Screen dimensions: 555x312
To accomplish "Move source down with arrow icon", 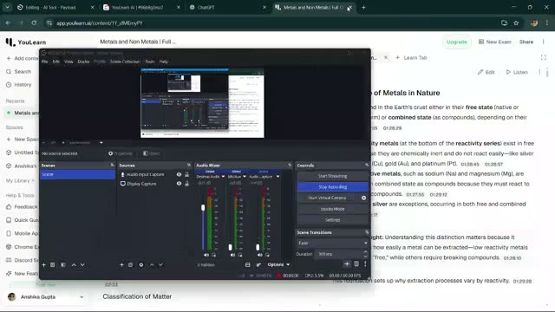I will coord(160,264).
